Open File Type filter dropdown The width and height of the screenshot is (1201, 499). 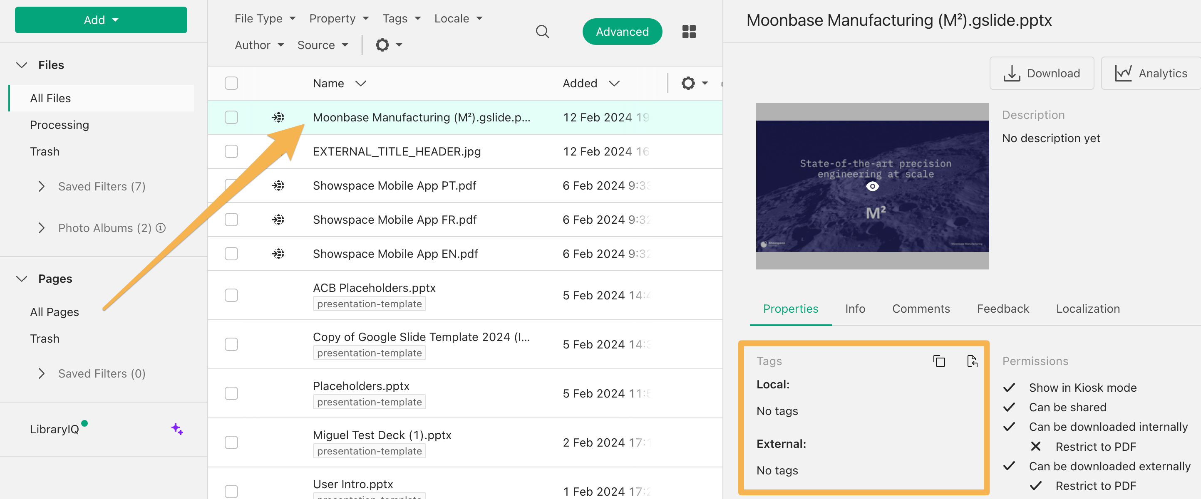pyautogui.click(x=265, y=18)
